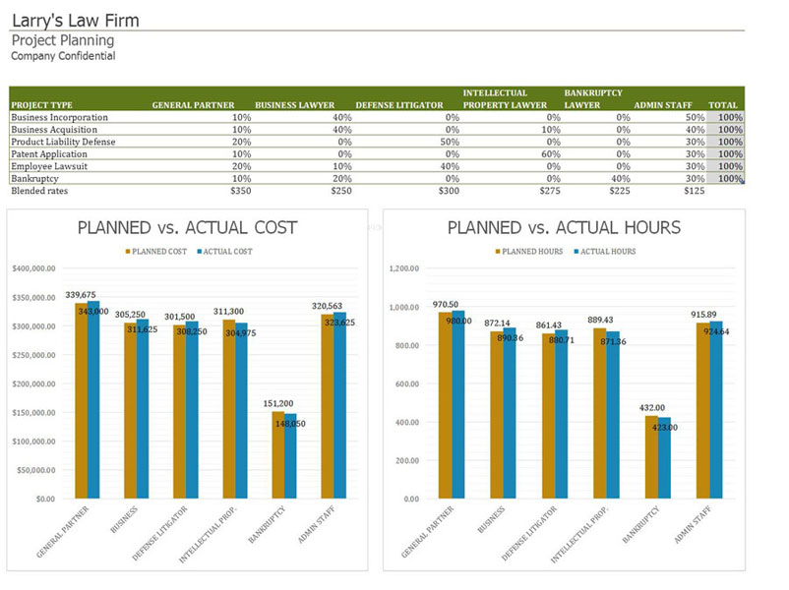Select the "Company Confidential" text
Viewport: 789px width, 590px height.
point(63,56)
